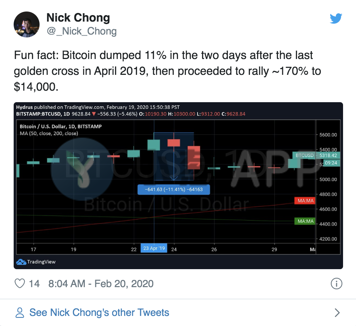Open the tweet info icon
Viewport: 356px width, 326px height.
337,284
